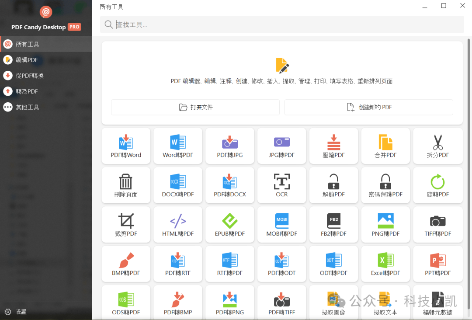Screen dimensions: 472x320
Task: Select the 裁剪PDF crop tool
Action: click(126, 224)
